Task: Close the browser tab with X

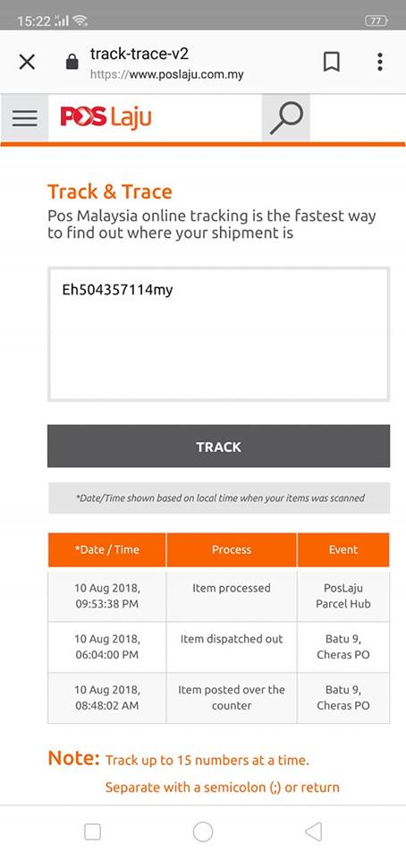Action: click(x=27, y=62)
